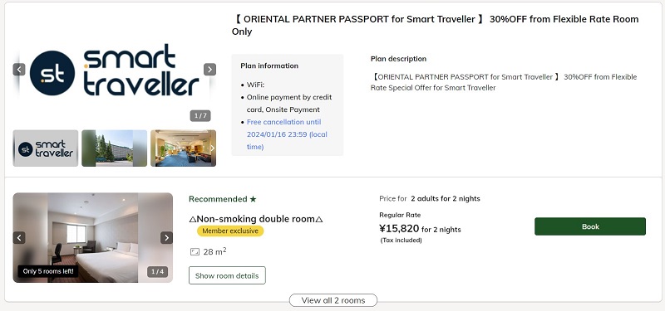Show previous plan photo with left arrow
Viewport: 665px width, 311px height.
tap(19, 70)
